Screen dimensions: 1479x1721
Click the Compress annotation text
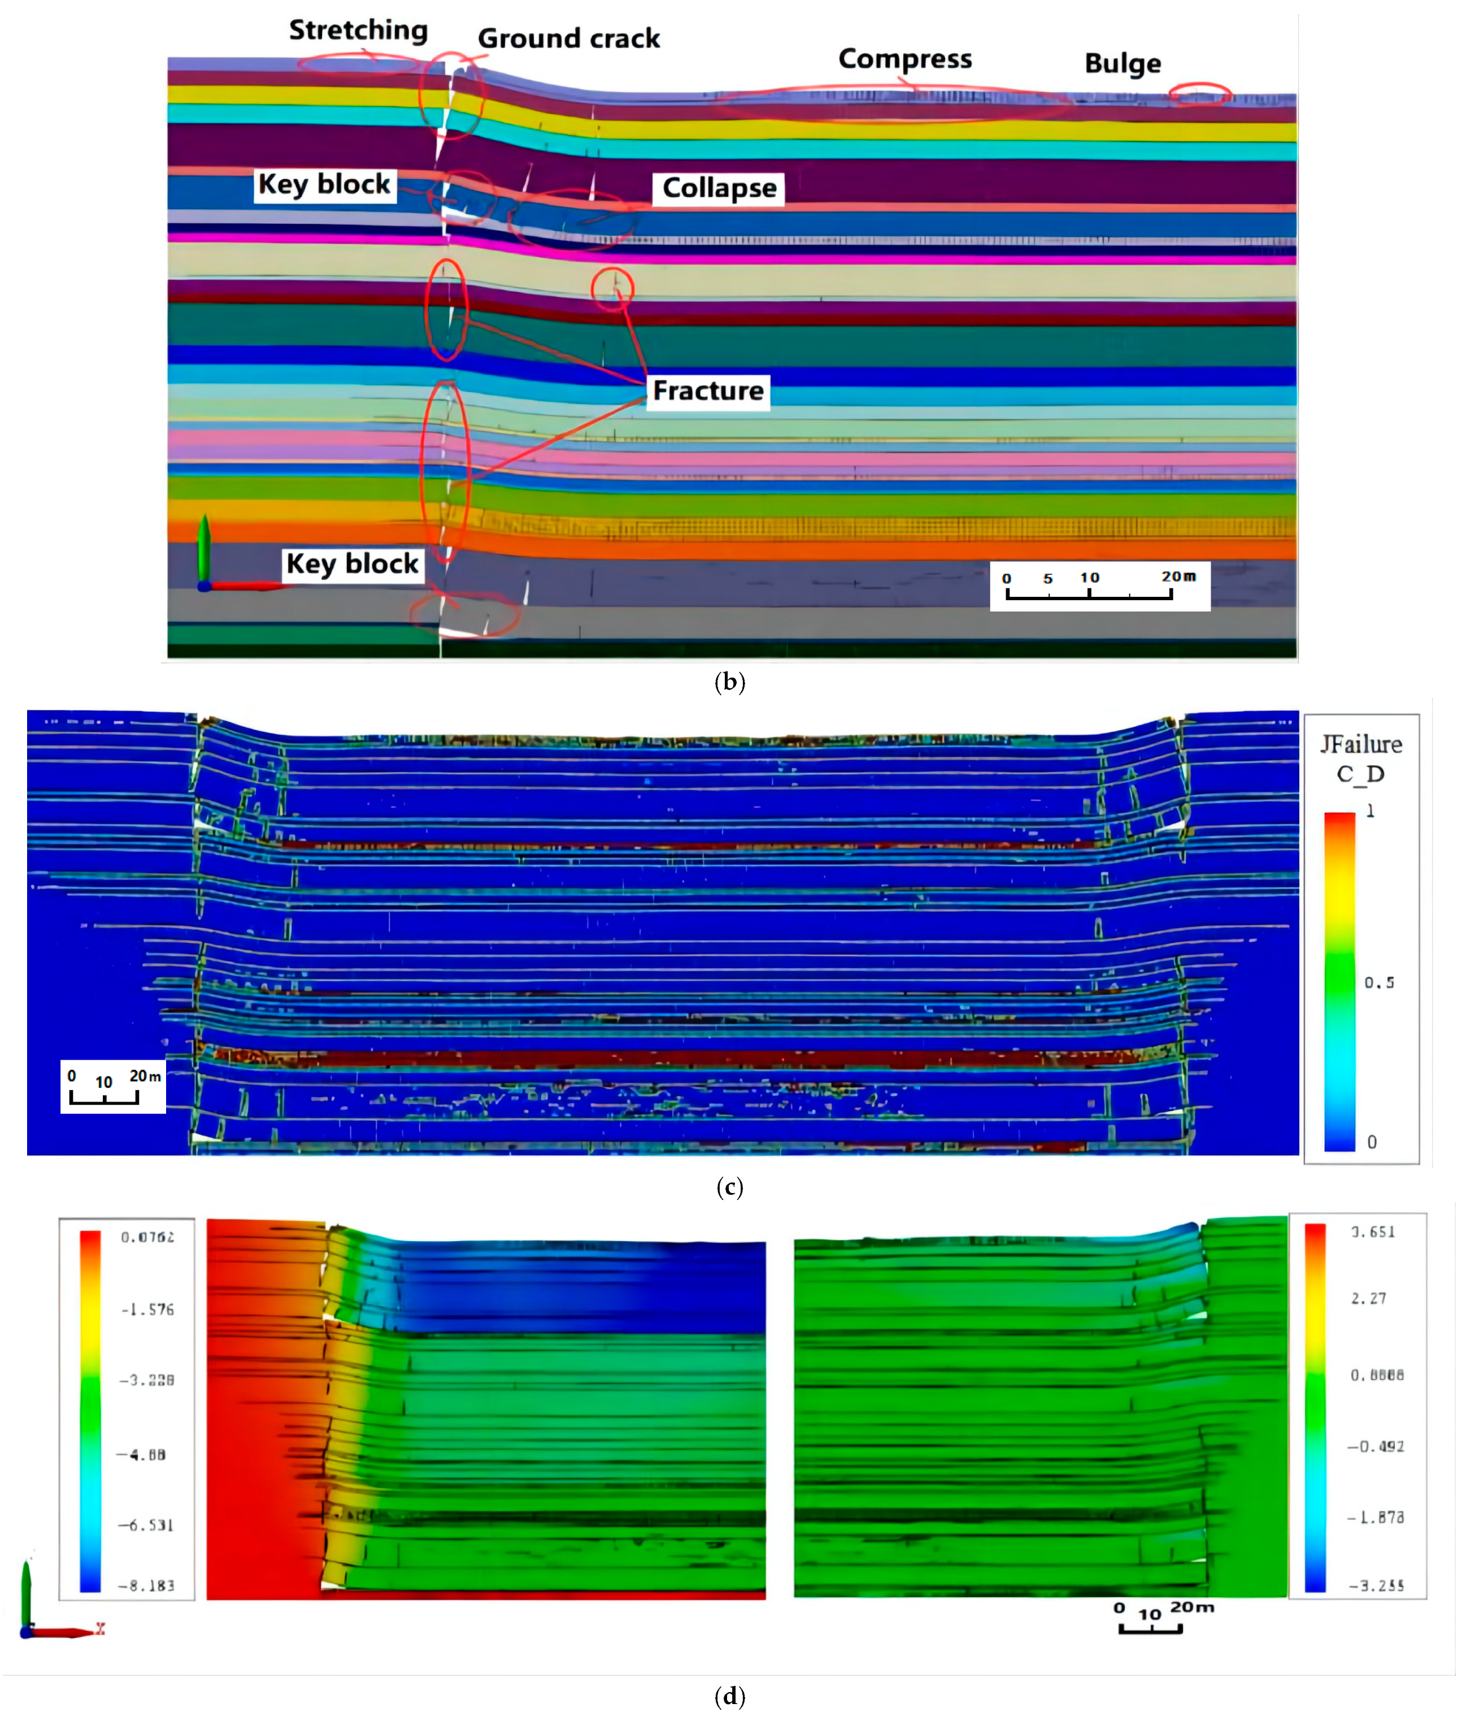pyautogui.click(x=904, y=59)
